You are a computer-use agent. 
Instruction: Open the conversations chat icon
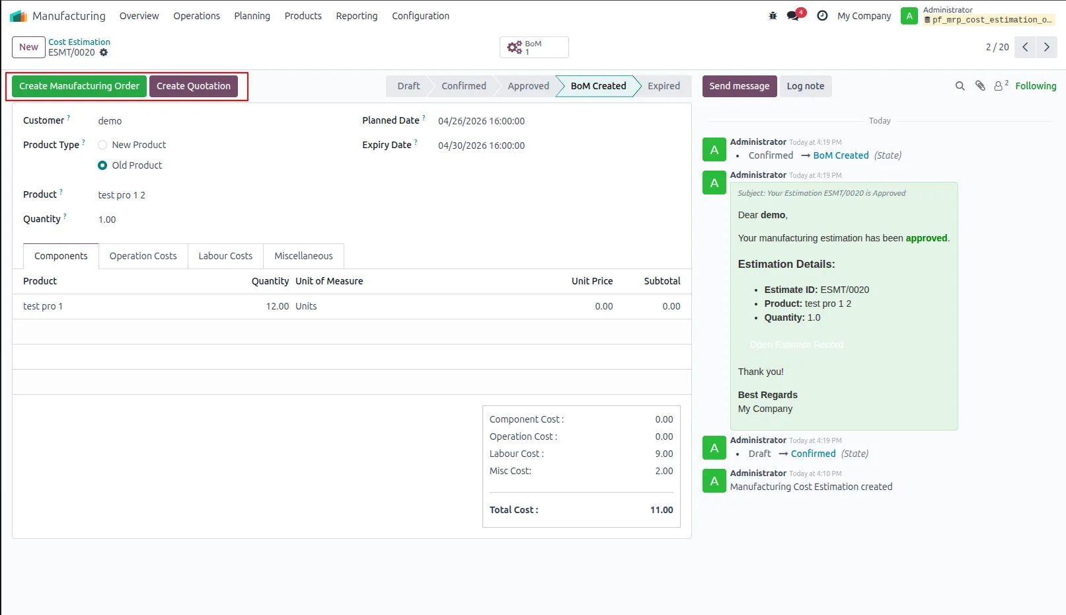pos(793,16)
